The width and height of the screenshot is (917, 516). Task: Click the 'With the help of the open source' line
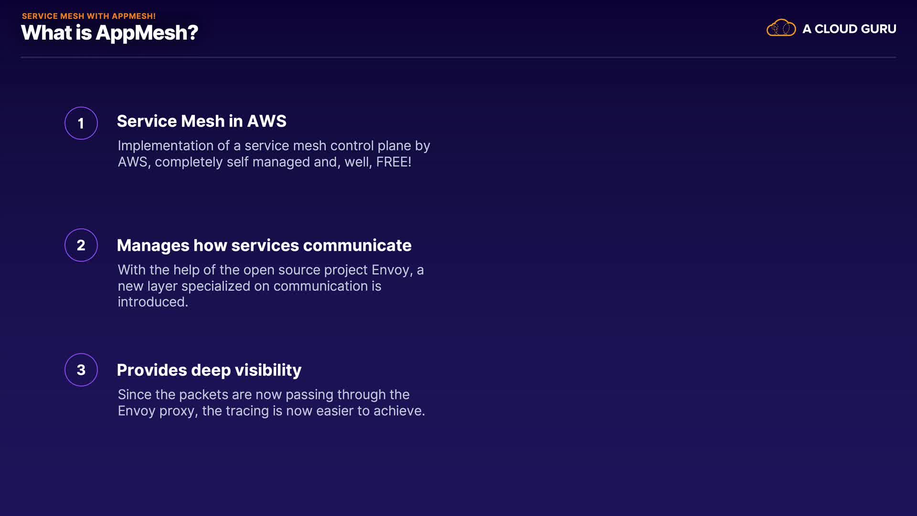coord(220,270)
